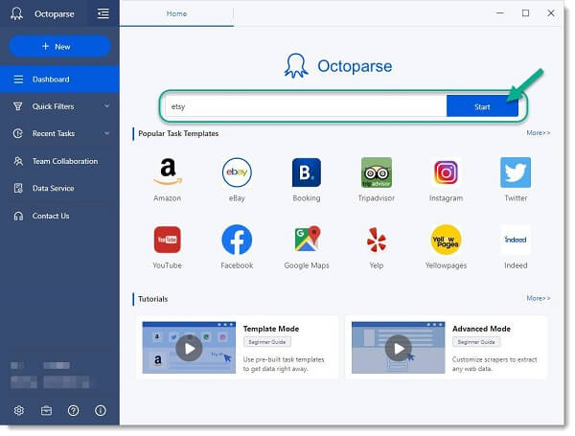Open Recent Tasks menu item
575x436 pixels.
point(59,133)
